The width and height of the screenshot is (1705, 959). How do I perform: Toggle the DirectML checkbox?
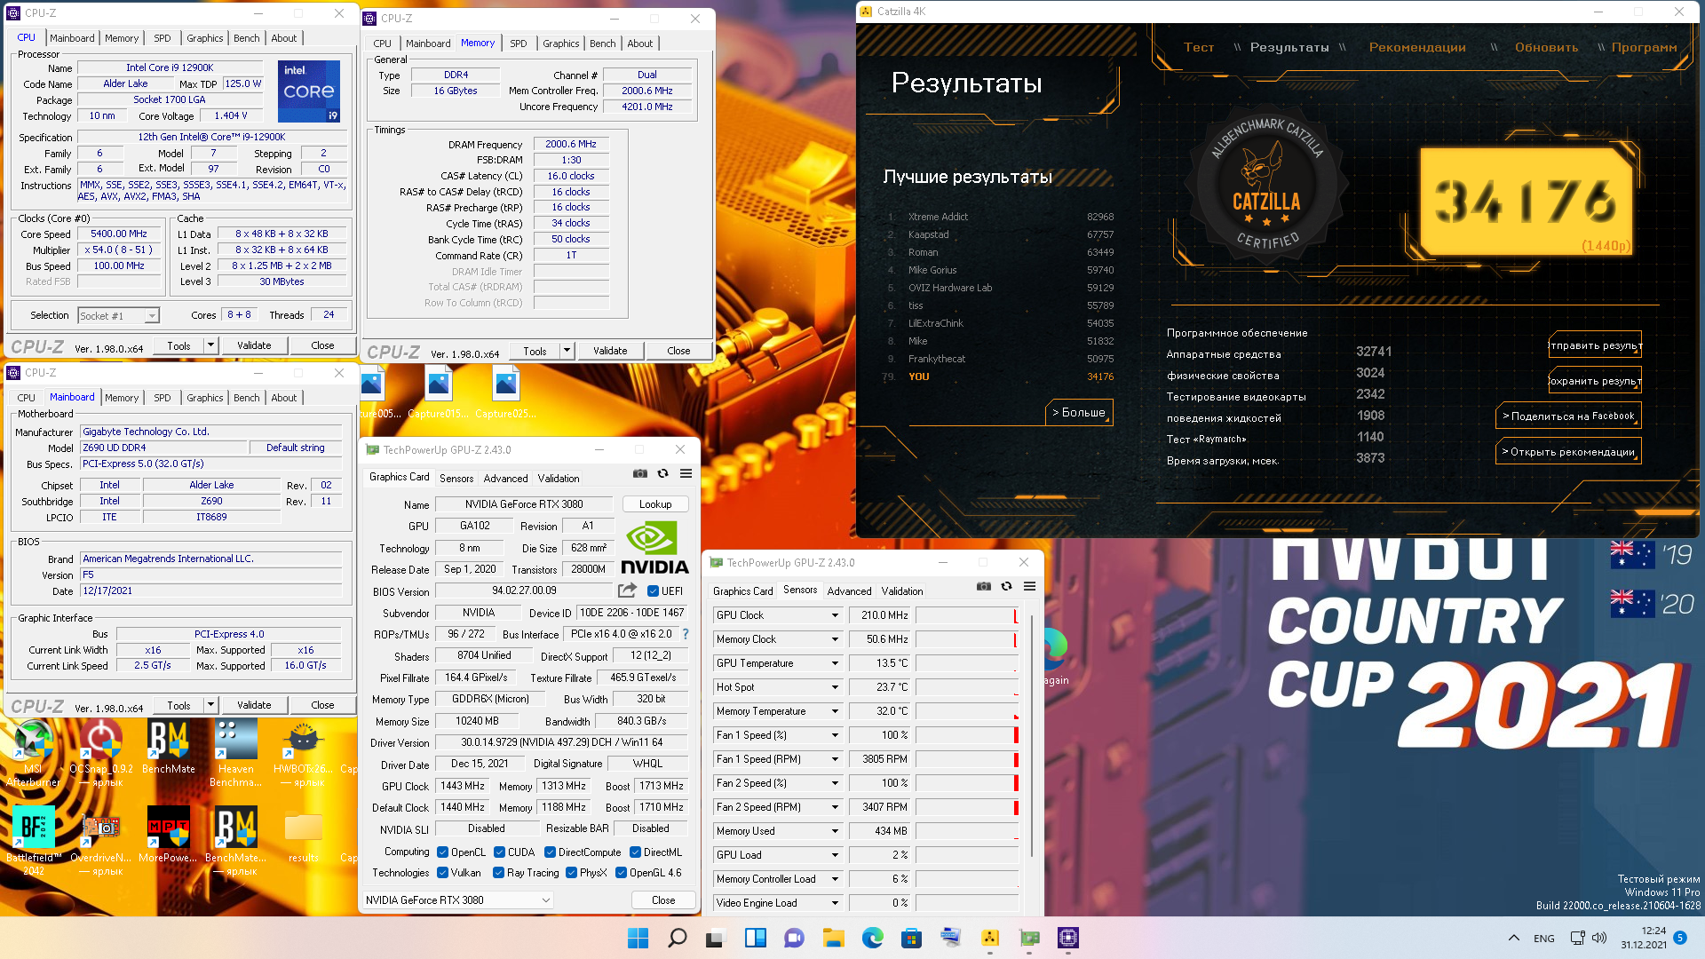click(635, 852)
